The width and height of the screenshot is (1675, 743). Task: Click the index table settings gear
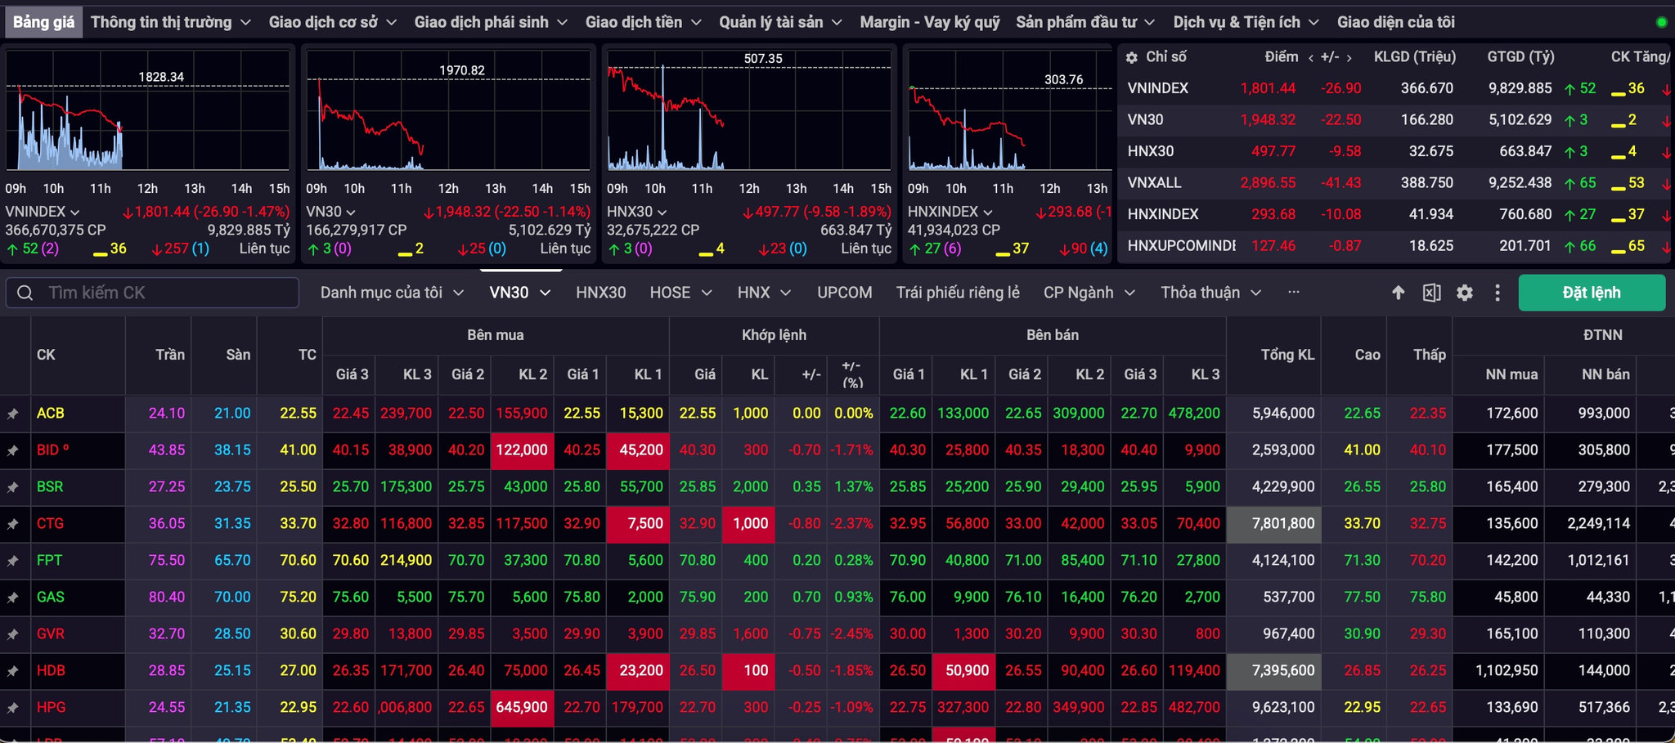[1132, 57]
